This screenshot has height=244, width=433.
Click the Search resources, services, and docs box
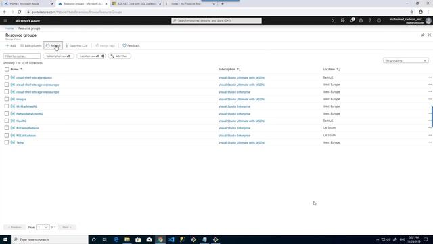pyautogui.click(x=216, y=20)
